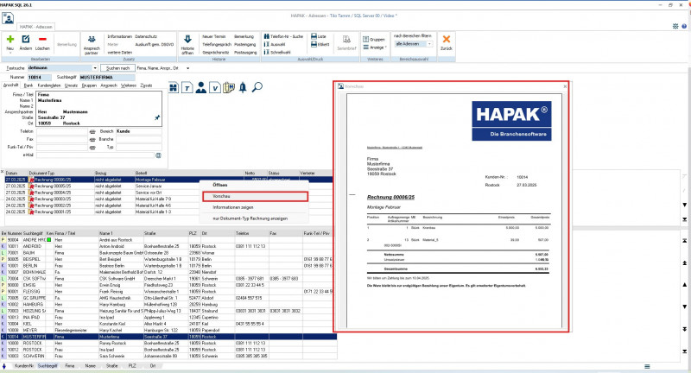691x373 pixels.
Task: Click 'Auskunft gem. DSGVO' button
Action: [155, 45]
